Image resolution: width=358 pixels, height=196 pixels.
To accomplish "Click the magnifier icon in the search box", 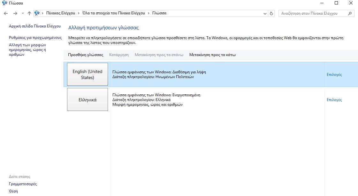I will click(350, 13).
